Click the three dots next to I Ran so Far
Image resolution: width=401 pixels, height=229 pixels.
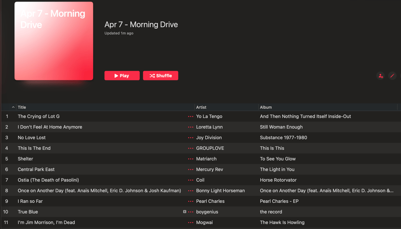[190, 201]
